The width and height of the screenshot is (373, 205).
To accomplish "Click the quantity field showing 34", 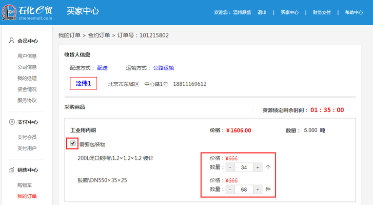I will 244,167.
